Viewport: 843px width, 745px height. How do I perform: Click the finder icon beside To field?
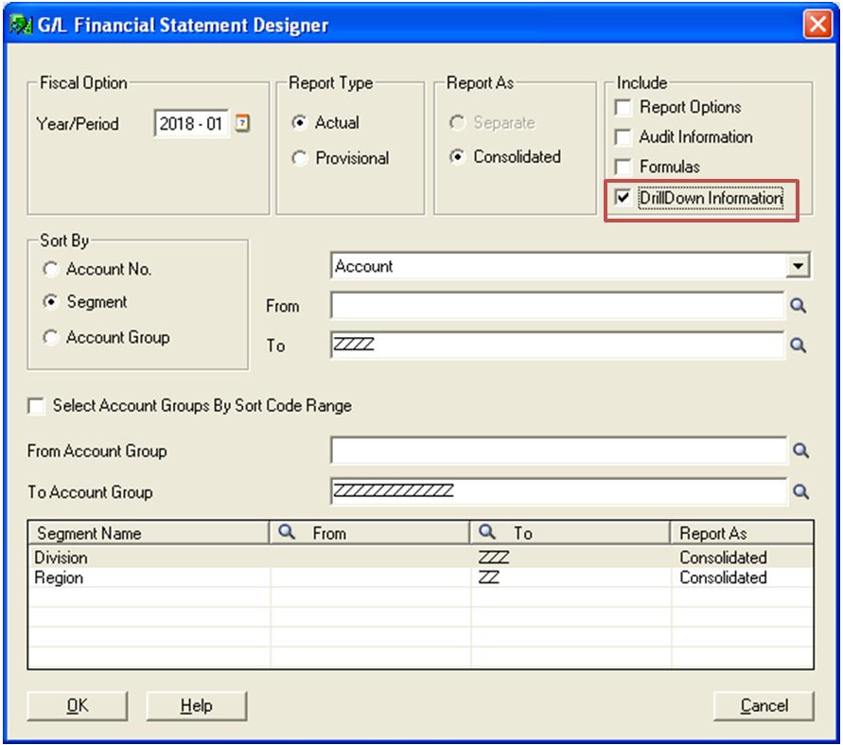(x=799, y=346)
